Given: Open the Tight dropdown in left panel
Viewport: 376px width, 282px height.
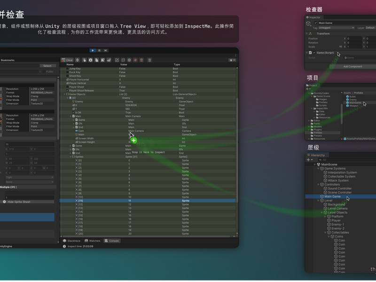Looking at the screenshot, I should tap(29, 178).
